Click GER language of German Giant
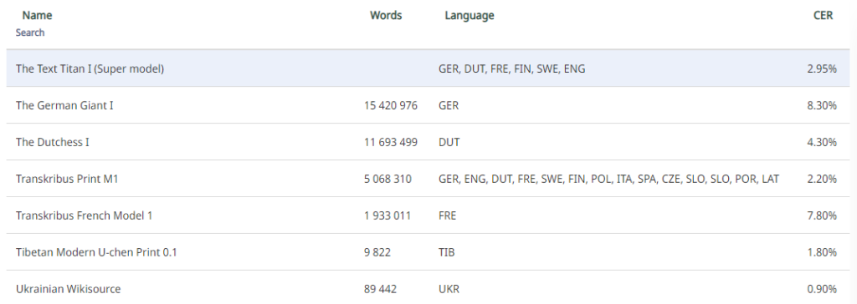Viewport: 857px width, 304px height. pyautogui.click(x=449, y=105)
